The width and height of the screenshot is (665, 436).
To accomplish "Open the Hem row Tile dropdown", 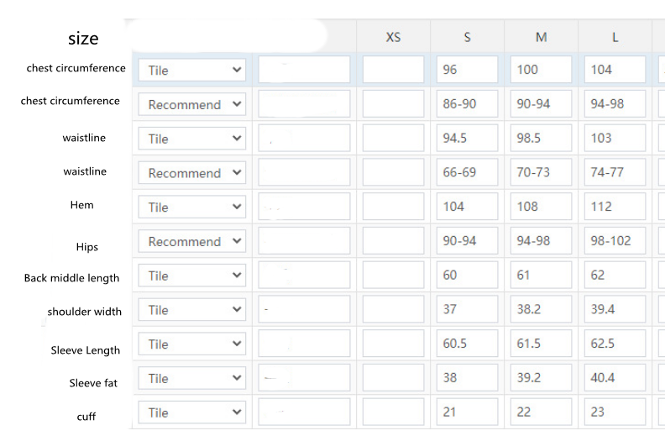I will click(x=191, y=207).
